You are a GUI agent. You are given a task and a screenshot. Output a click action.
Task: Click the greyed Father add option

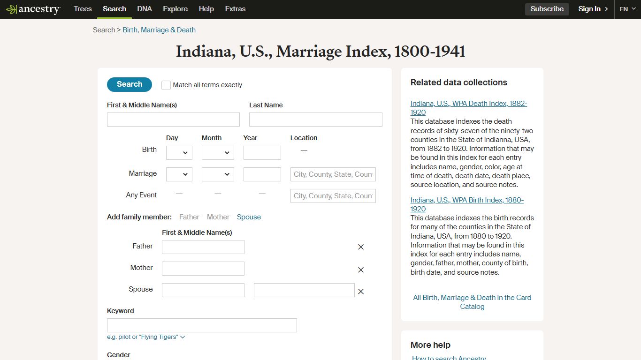pyautogui.click(x=189, y=217)
